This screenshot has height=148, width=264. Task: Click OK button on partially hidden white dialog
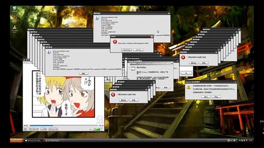pyautogui.click(x=186, y=73)
